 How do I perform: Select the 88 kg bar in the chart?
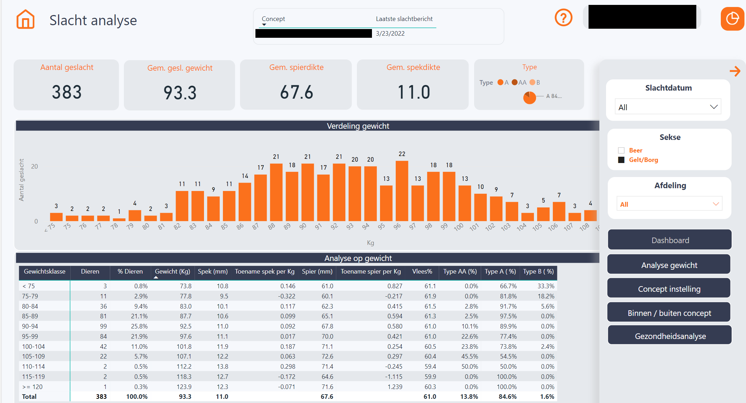pyautogui.click(x=276, y=192)
